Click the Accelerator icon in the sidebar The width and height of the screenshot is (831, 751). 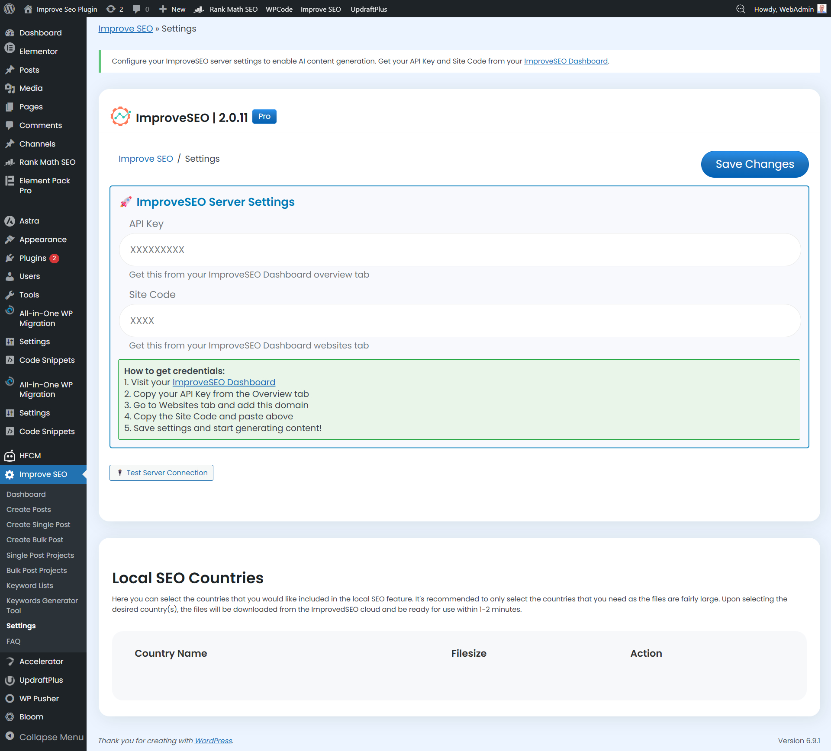(10, 662)
